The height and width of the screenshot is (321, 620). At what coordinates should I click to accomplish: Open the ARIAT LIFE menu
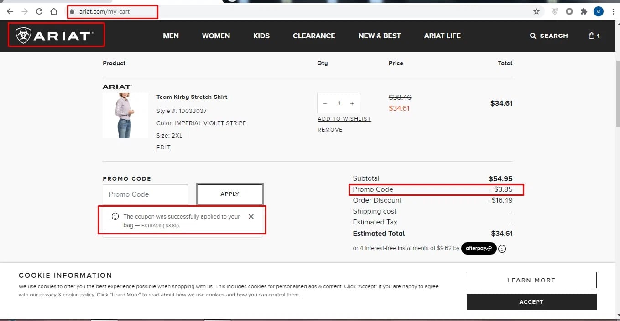pyautogui.click(x=443, y=36)
